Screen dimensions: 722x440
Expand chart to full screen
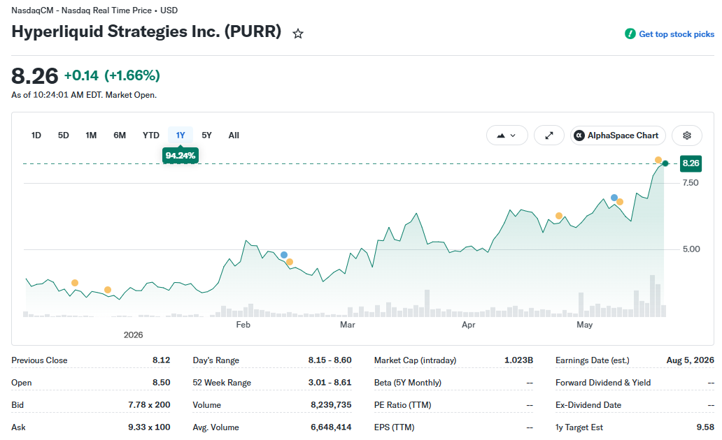pyautogui.click(x=549, y=135)
